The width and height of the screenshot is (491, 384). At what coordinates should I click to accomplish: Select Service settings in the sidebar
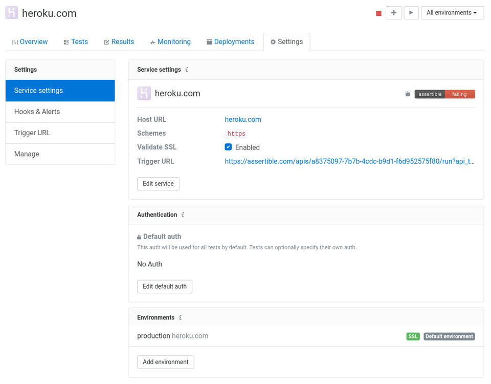pyautogui.click(x=60, y=91)
